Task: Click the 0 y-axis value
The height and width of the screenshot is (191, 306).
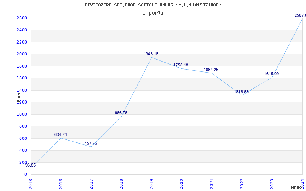Action: tap(26, 175)
